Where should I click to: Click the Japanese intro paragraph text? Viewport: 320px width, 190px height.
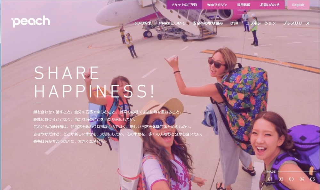click(x=118, y=127)
